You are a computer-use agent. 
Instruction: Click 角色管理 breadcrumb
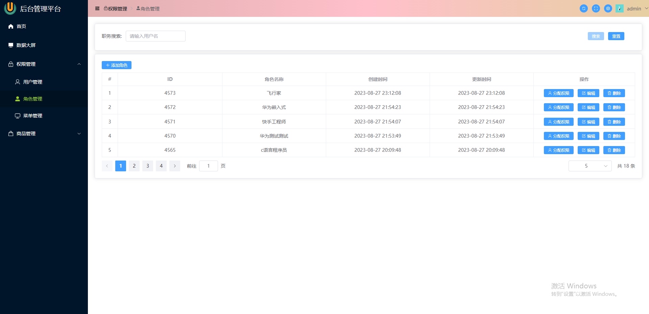[x=148, y=9]
